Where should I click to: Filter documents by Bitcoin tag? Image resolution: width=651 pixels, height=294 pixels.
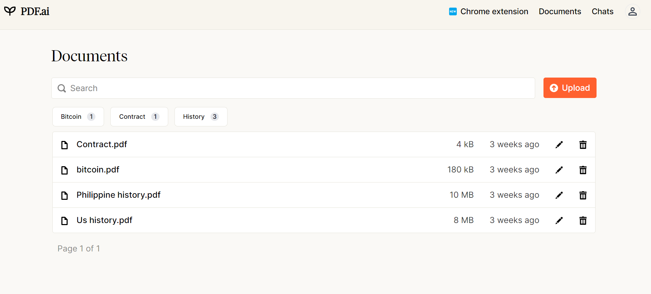point(78,117)
